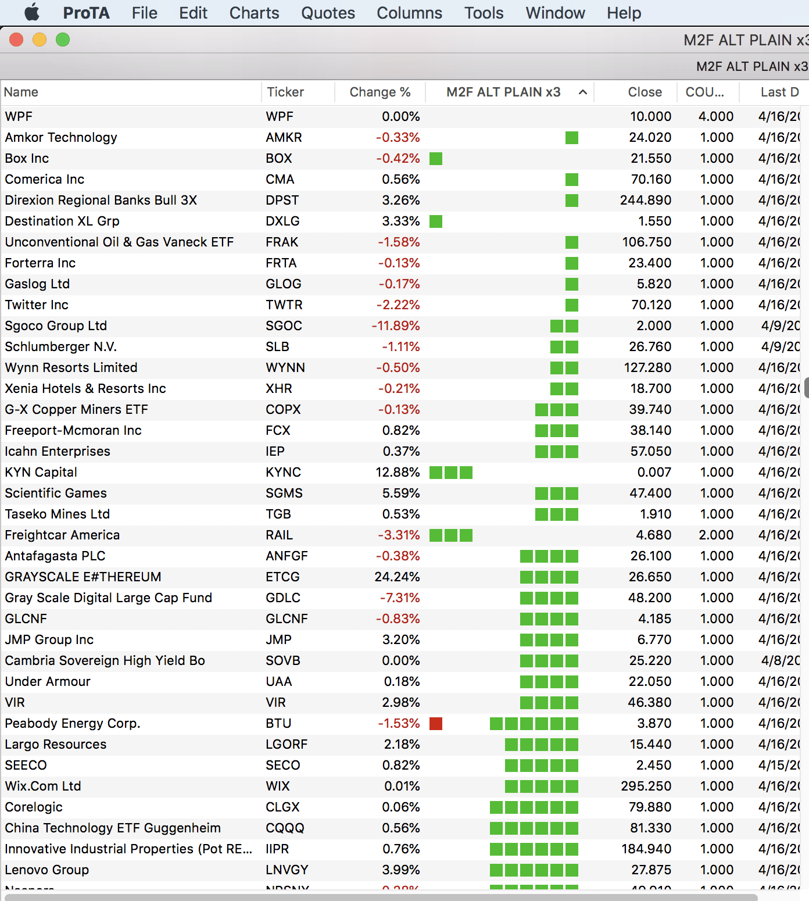
Task: Click the SEECO ticker cell SECO
Action: (283, 766)
